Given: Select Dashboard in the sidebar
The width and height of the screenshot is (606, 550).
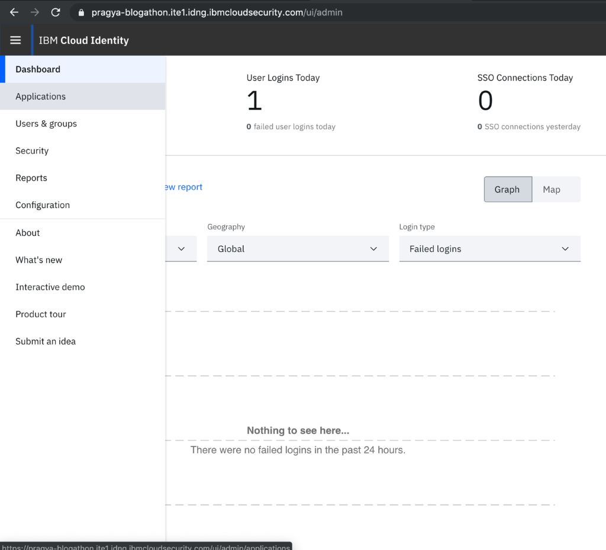Looking at the screenshot, I should click(x=83, y=69).
